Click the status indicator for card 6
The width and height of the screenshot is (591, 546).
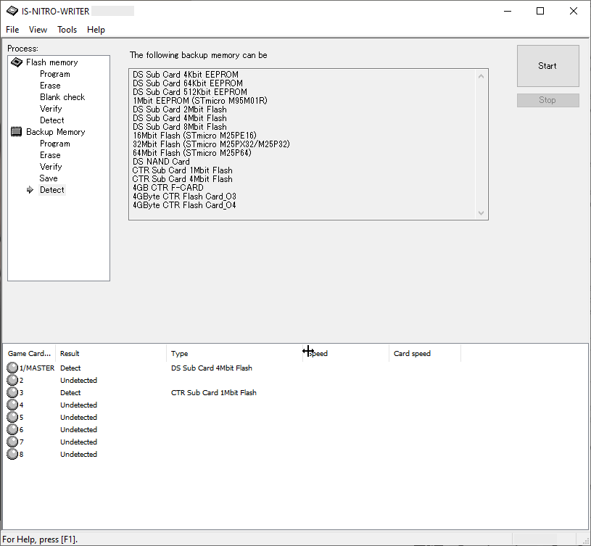[12, 429]
